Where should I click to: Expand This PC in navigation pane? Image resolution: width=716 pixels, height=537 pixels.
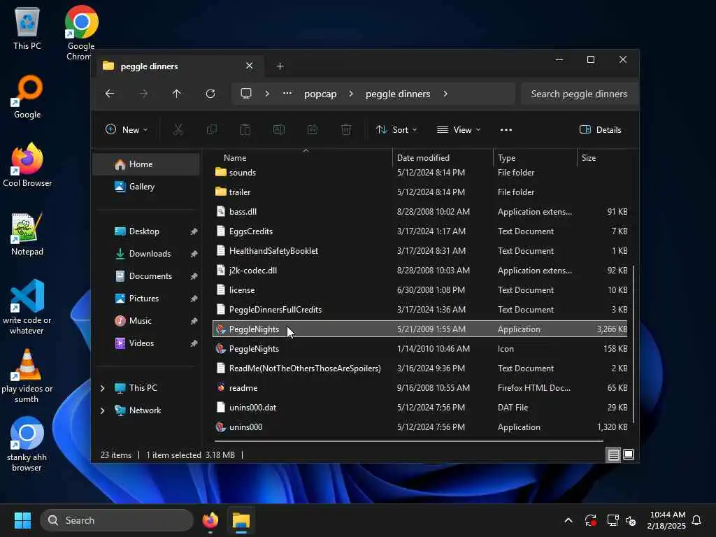point(103,388)
